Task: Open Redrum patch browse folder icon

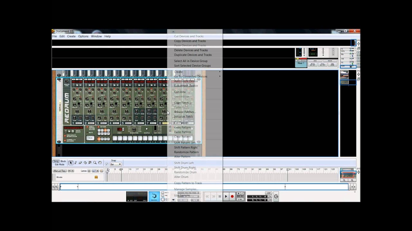Action: pyautogui.click(x=69, y=131)
